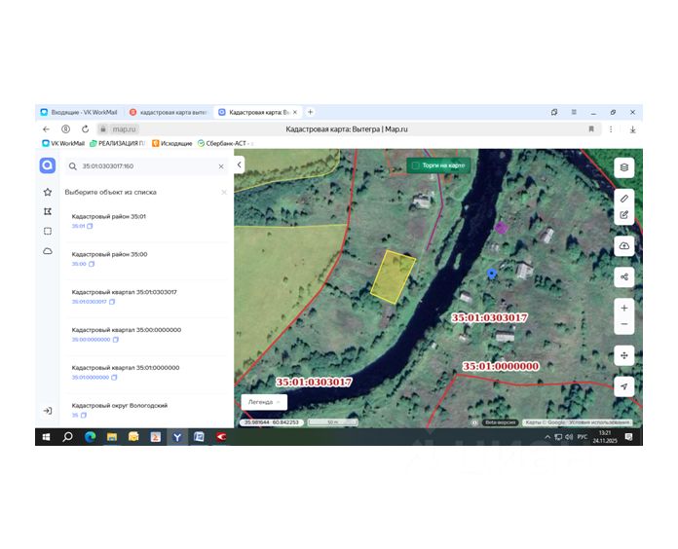Switch to the 'Входящие - VK WorkMail' tab
This screenshot has width=678, height=549.
coord(80,112)
